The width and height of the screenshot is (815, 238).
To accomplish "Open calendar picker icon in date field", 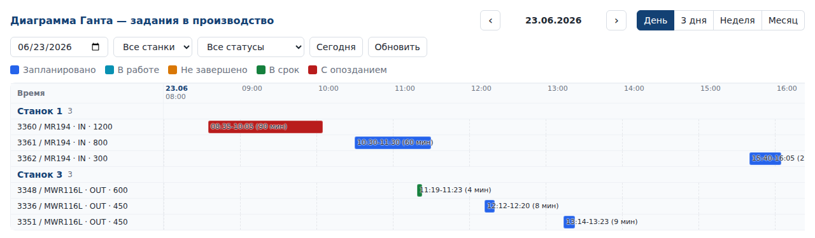I will [96, 47].
